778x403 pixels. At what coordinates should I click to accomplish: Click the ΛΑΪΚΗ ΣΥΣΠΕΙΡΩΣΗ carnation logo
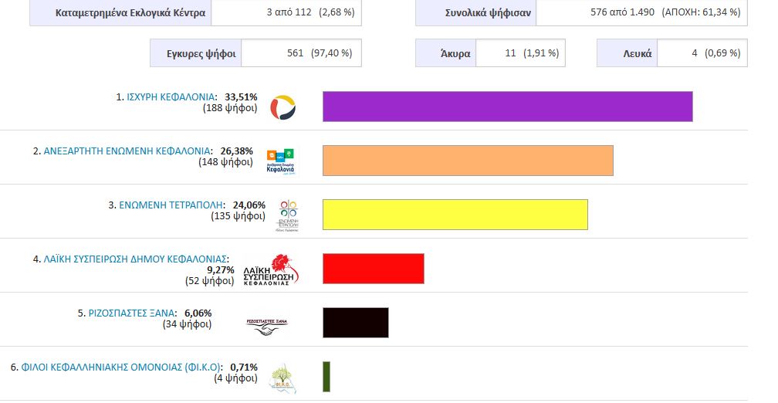[x=271, y=269]
